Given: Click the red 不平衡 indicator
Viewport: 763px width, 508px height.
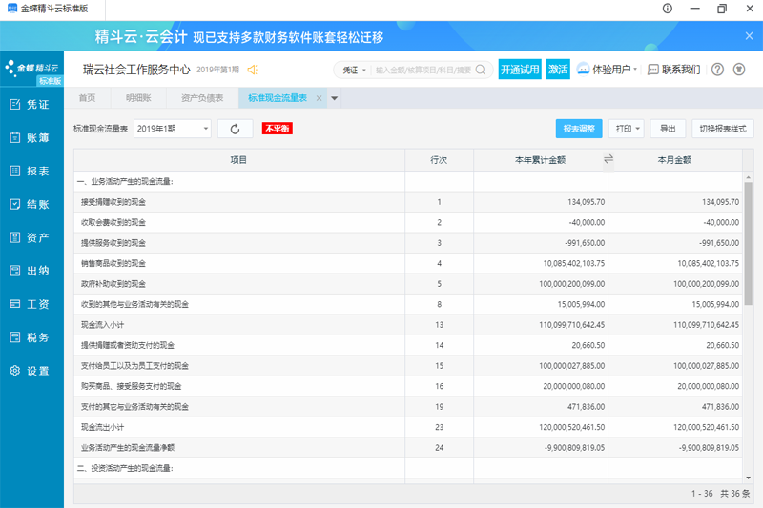Looking at the screenshot, I should [x=278, y=129].
